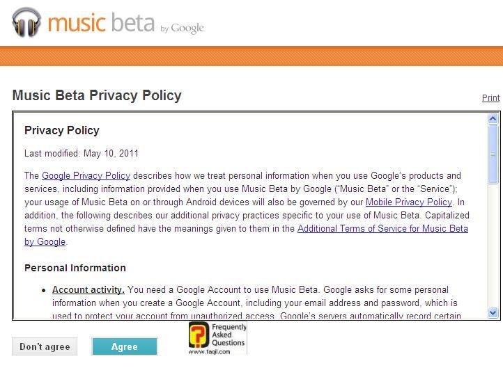Click the scrollbar down arrow
The width and height of the screenshot is (503, 368).
493,313
